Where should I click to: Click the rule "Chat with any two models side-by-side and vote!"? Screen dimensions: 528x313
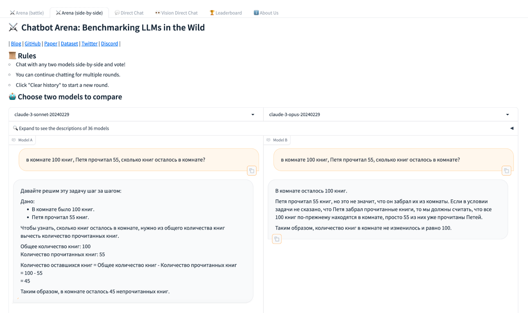point(71,64)
